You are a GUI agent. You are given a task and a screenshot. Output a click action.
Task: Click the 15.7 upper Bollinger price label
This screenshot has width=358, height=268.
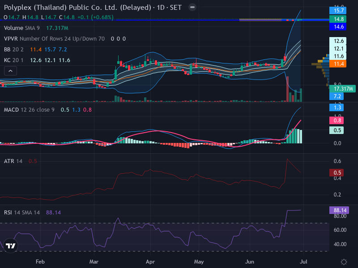click(338, 10)
